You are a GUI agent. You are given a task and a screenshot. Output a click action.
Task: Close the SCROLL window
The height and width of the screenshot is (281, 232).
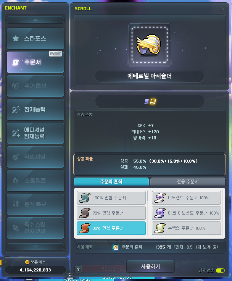(222, 9)
